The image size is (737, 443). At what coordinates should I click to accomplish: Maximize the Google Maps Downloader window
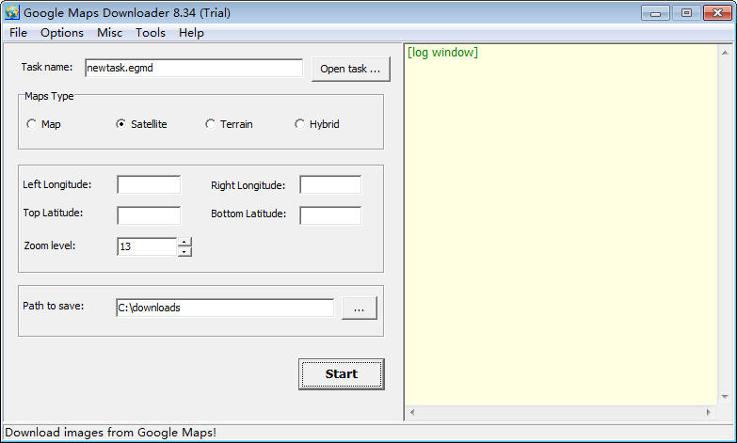(686, 13)
